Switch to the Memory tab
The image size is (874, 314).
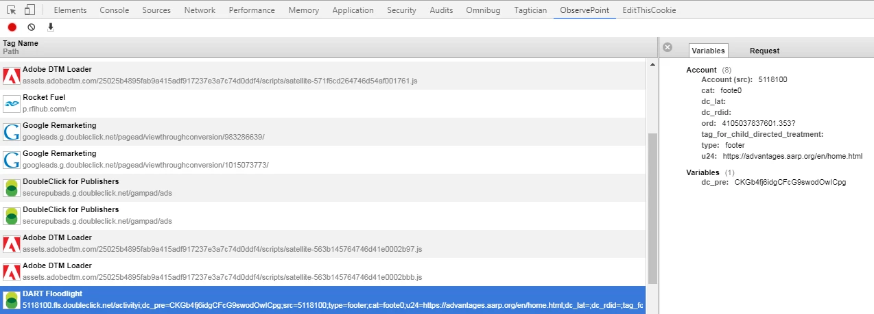(303, 10)
